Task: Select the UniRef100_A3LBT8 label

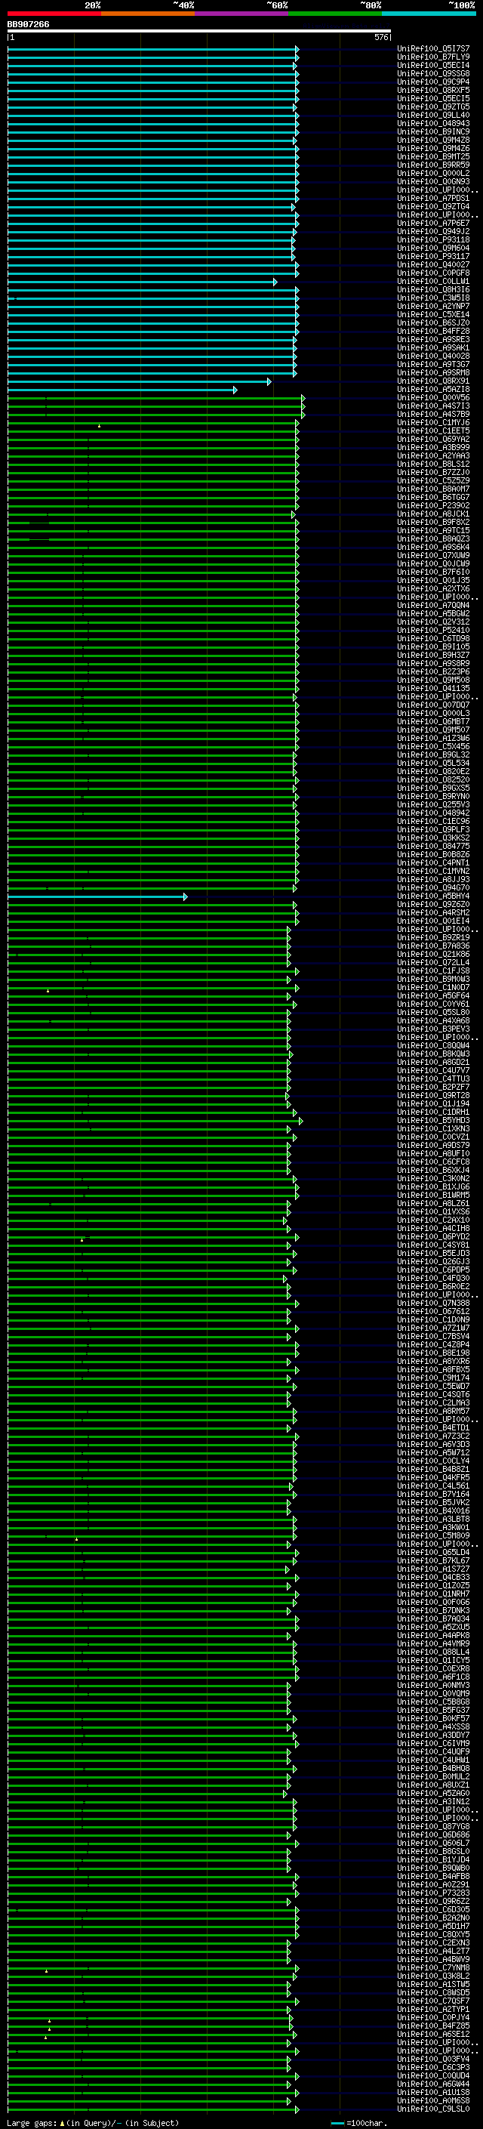Action: 433,1519
